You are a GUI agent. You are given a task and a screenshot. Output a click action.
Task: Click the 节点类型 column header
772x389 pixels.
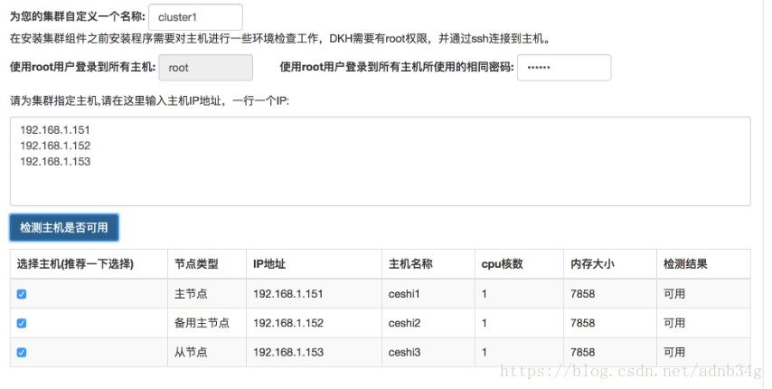(196, 264)
